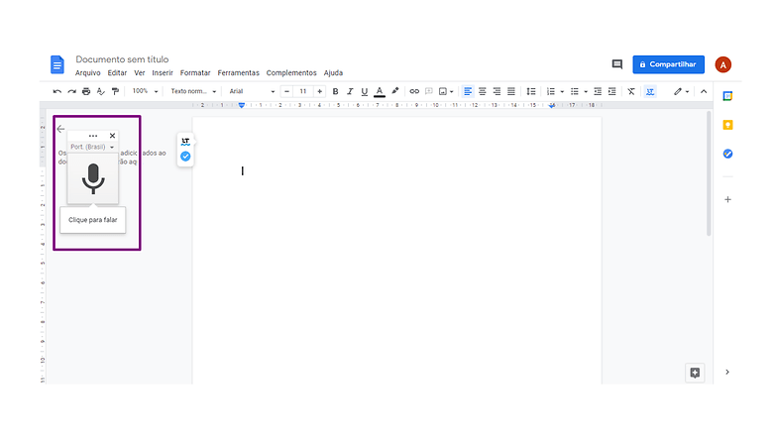Open the Complementos menu
The width and height of the screenshot is (775, 436).
tap(291, 72)
